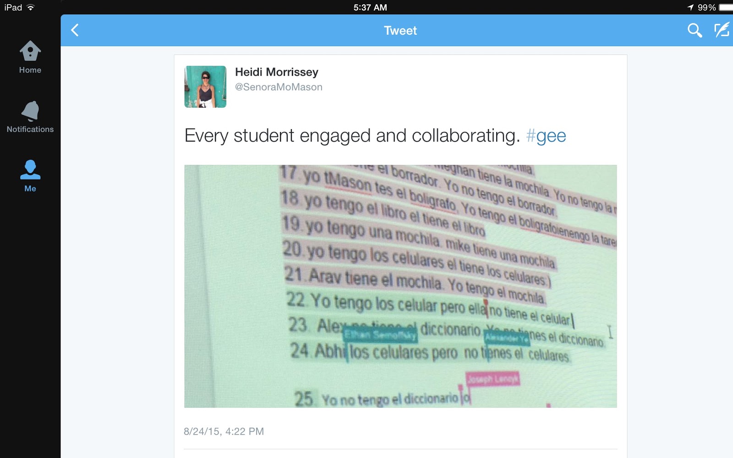Open search with the magnifier icon
The width and height of the screenshot is (733, 458).
click(695, 30)
